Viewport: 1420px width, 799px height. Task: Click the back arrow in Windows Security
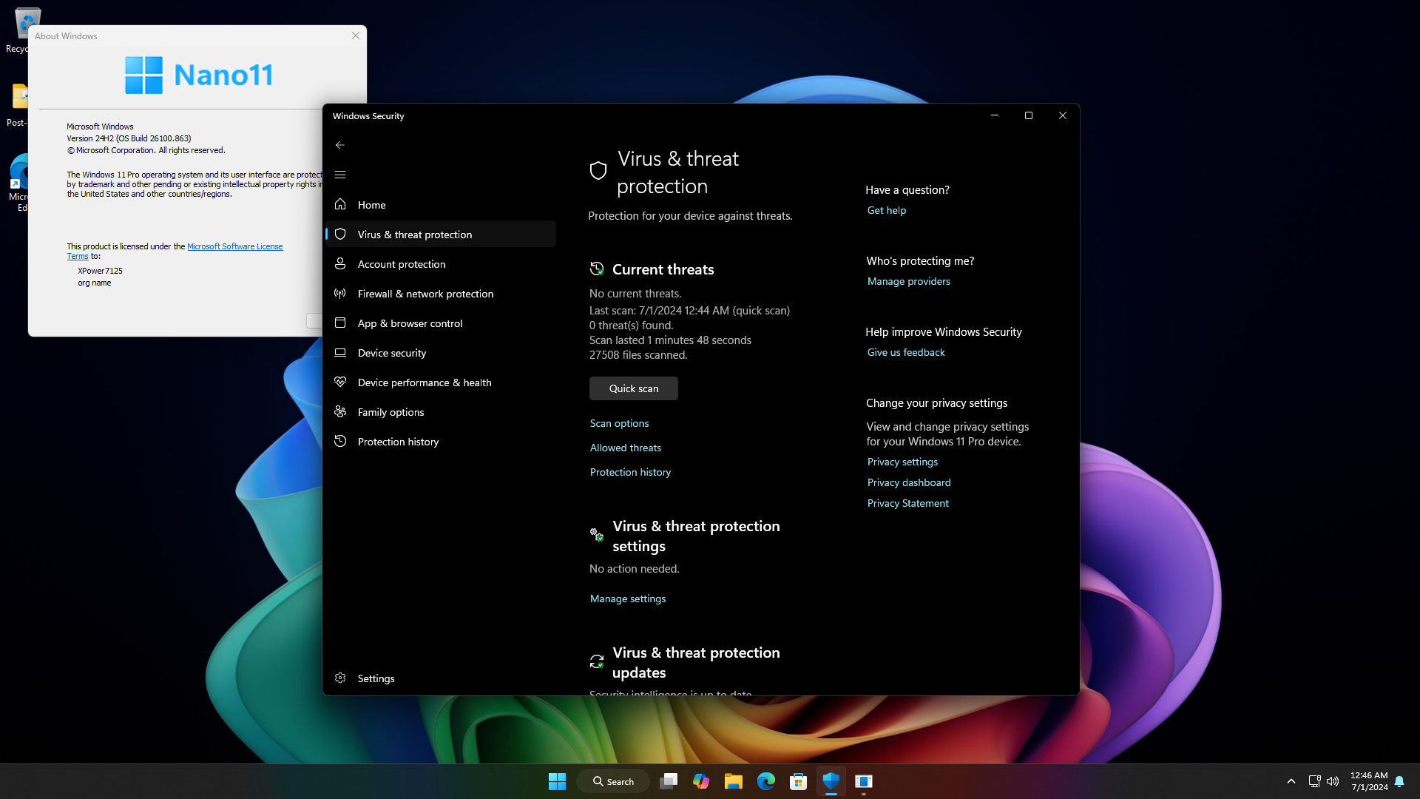[x=340, y=145]
